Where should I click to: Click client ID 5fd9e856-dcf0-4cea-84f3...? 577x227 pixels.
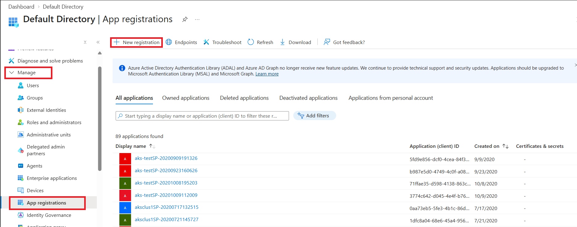[x=439, y=159]
